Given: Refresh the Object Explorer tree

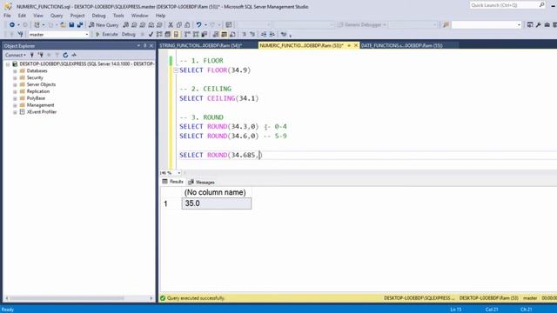Looking at the screenshot, I should [65, 55].
